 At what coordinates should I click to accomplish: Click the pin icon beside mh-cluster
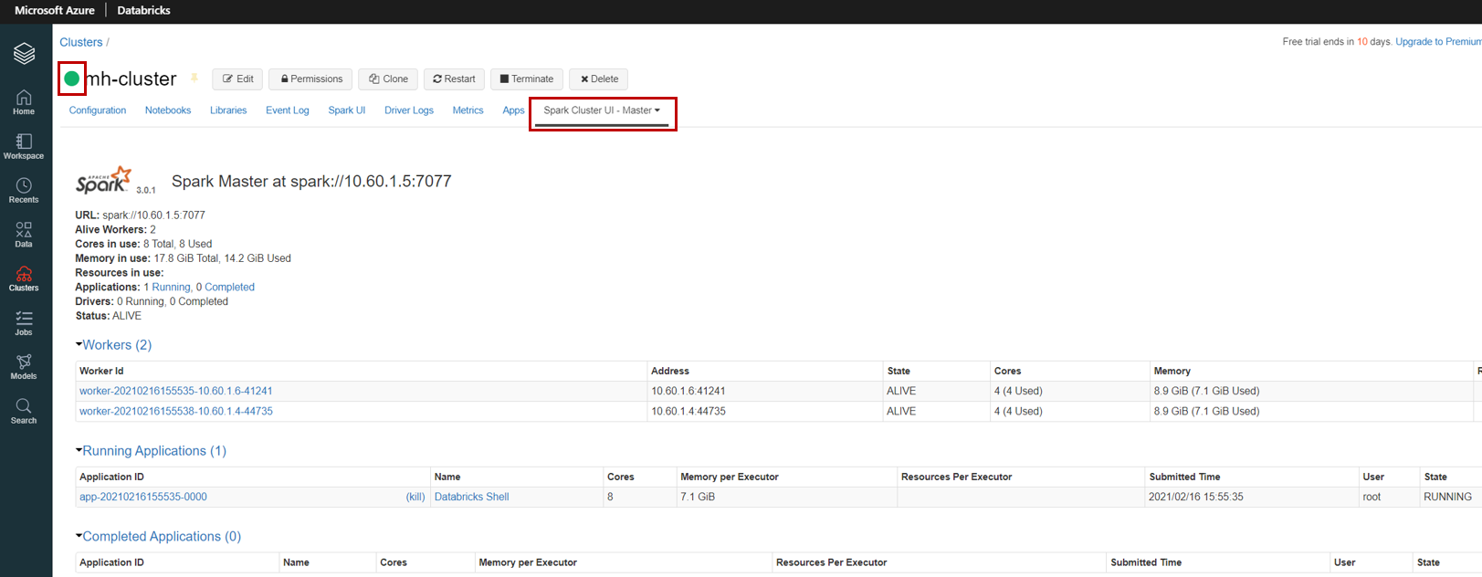194,79
